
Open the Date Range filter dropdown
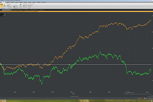[26, 4]
